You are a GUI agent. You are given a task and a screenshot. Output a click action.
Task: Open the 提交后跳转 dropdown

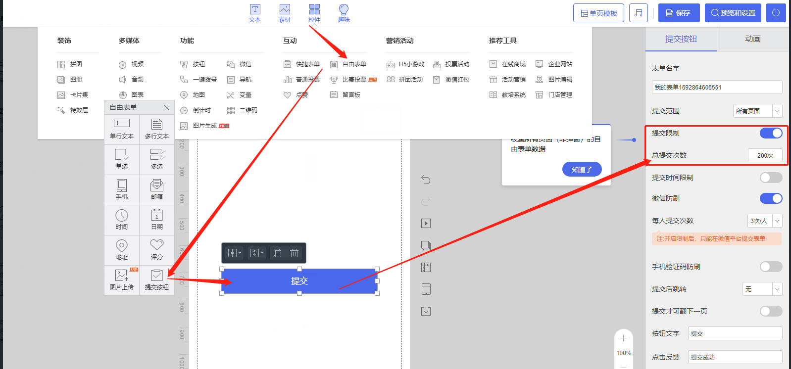[762, 289]
